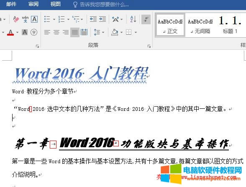This screenshot has height=187, width=246.
Task: Open Line Spacing dropdown arrow
Action: [x=103, y=32]
